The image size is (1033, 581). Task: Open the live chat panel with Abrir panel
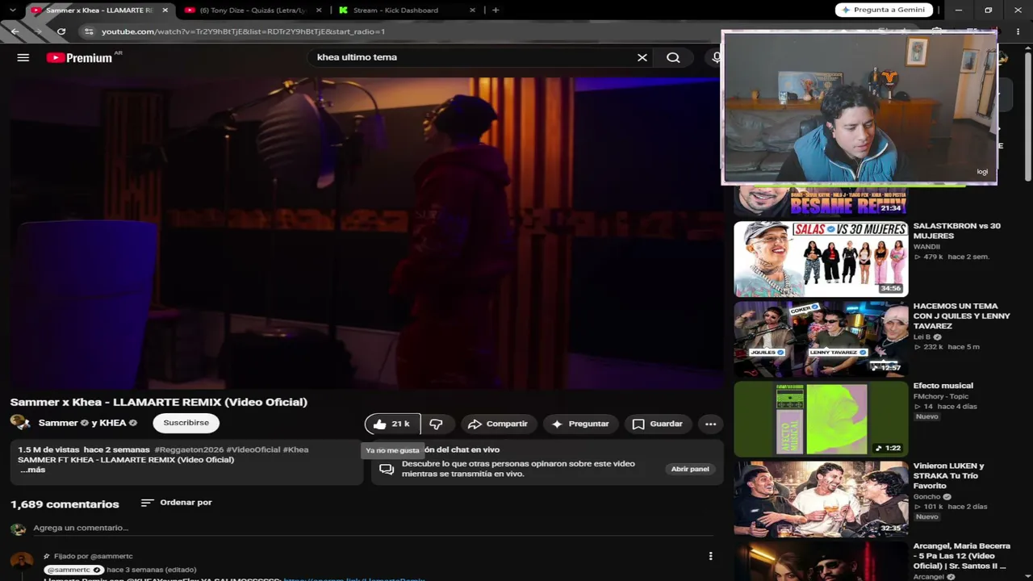(690, 469)
